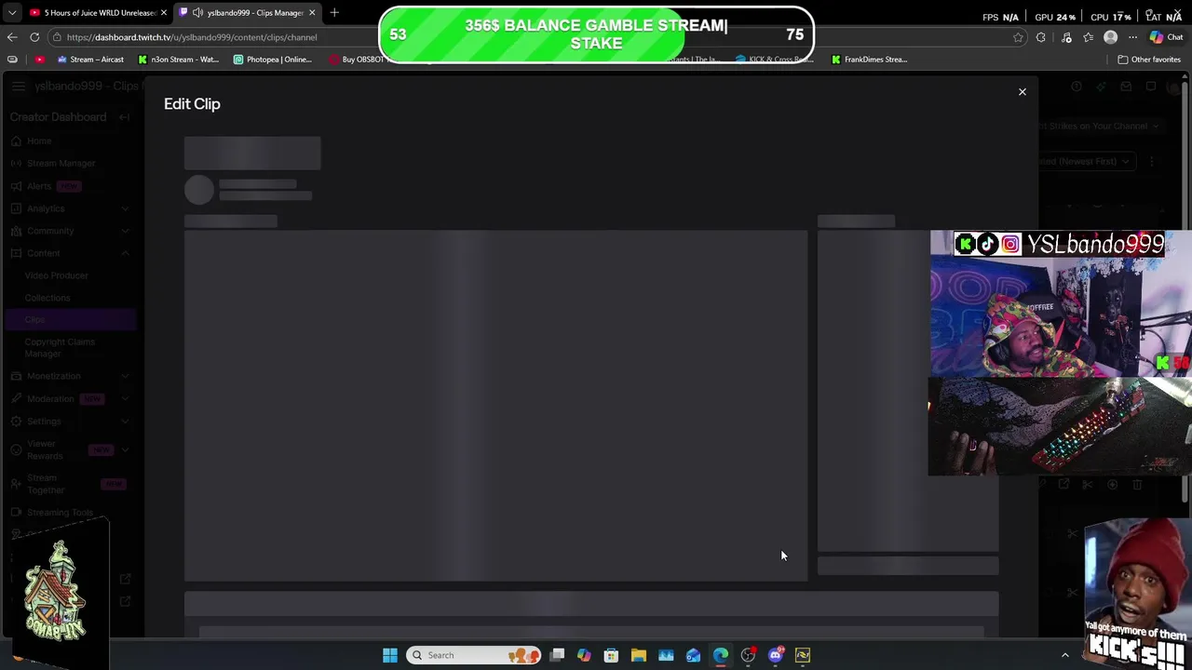The height and width of the screenshot is (670, 1192).
Task: Launch Copilot from the taskbar
Action: pyautogui.click(x=584, y=655)
